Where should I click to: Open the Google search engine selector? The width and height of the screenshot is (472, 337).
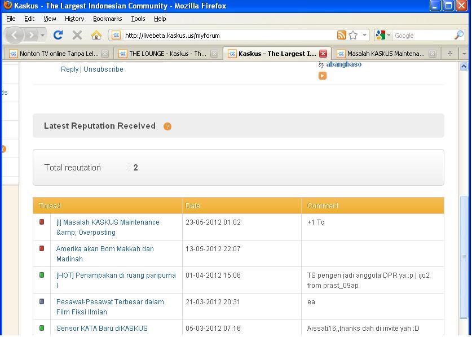coord(383,35)
